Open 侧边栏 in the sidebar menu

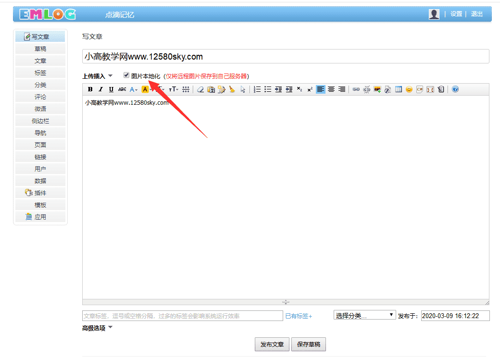[x=40, y=121]
